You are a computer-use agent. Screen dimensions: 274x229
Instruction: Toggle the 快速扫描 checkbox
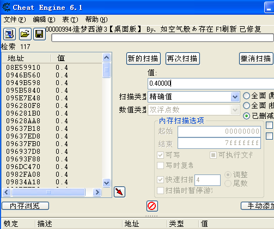click(x=160, y=179)
